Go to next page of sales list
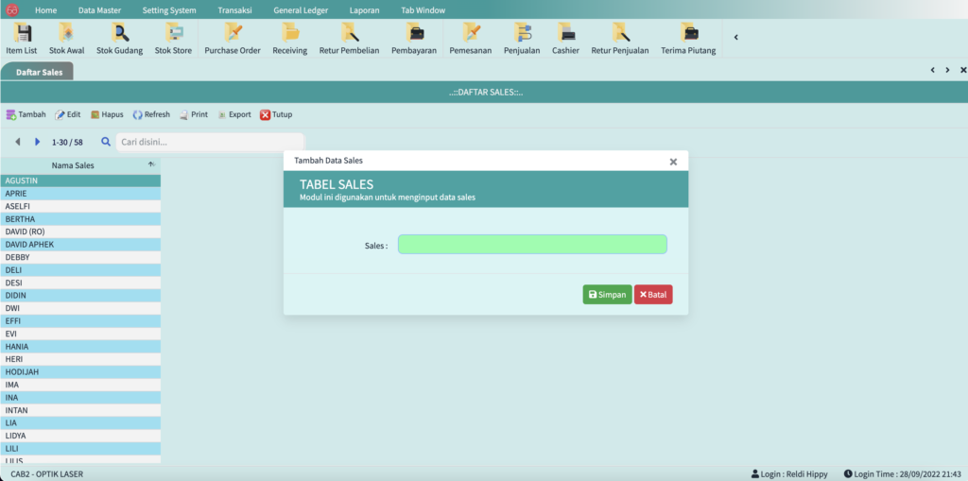This screenshot has width=968, height=481. [x=37, y=142]
